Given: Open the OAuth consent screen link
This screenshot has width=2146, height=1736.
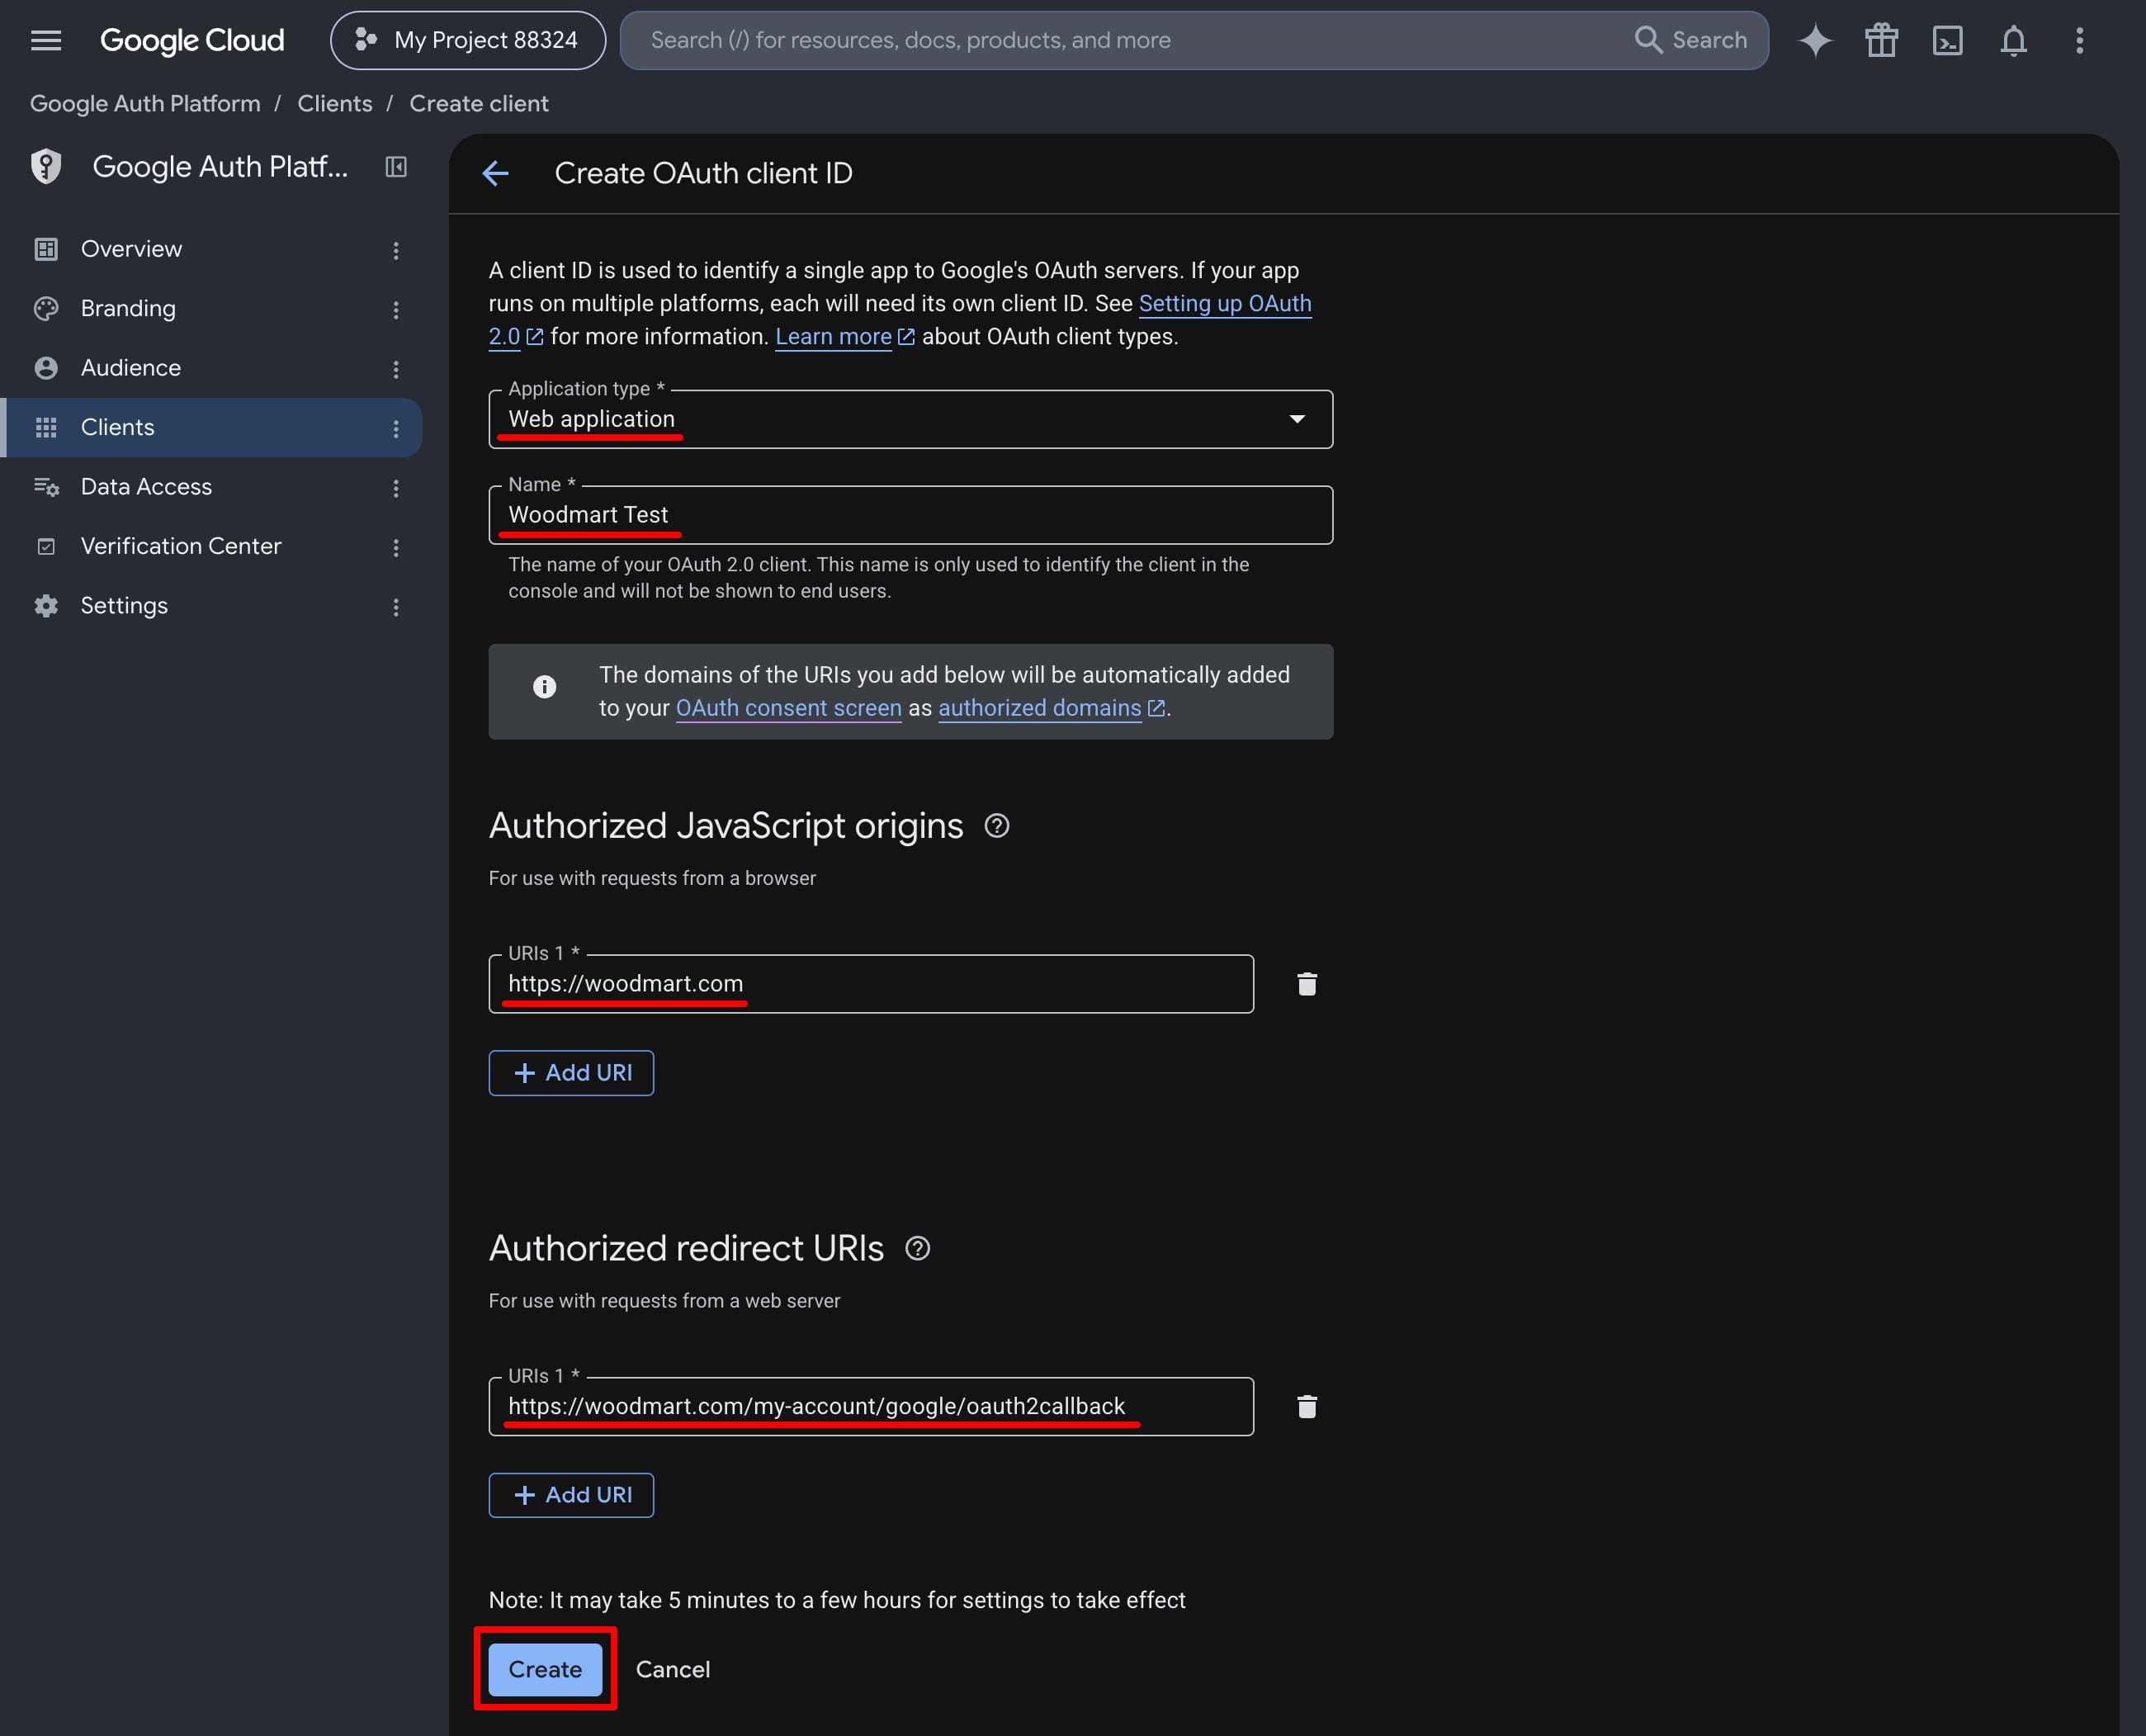Looking at the screenshot, I should click(788, 708).
